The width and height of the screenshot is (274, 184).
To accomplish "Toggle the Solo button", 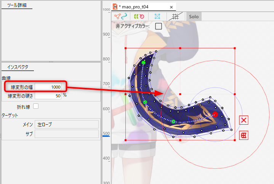I will 194,17.
